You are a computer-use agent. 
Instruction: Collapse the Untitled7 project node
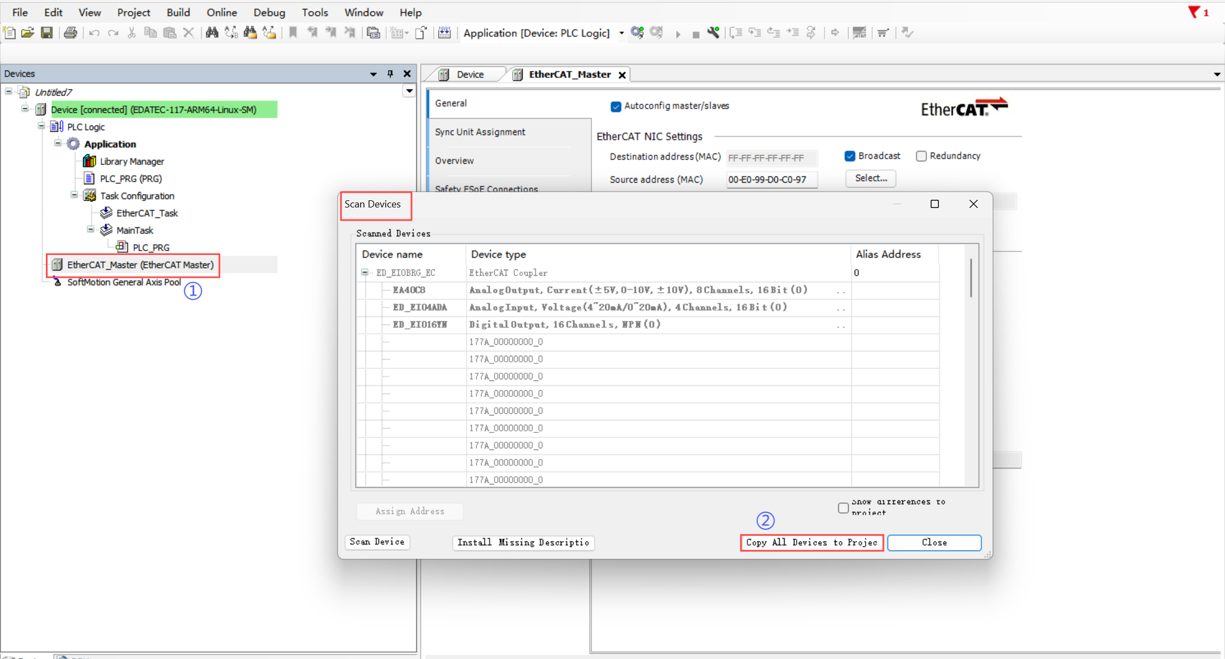(9, 91)
